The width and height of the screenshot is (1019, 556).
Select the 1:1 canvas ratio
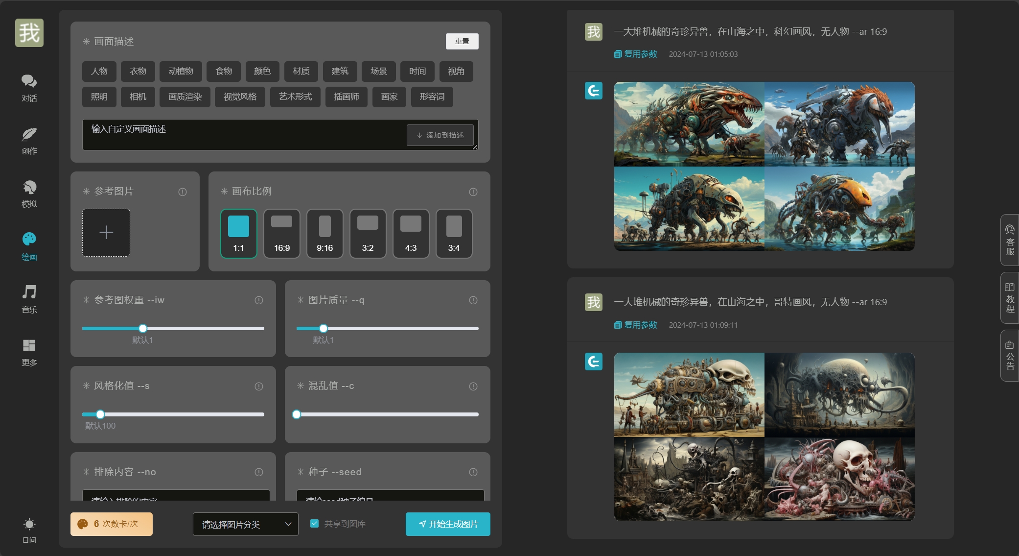pos(239,234)
